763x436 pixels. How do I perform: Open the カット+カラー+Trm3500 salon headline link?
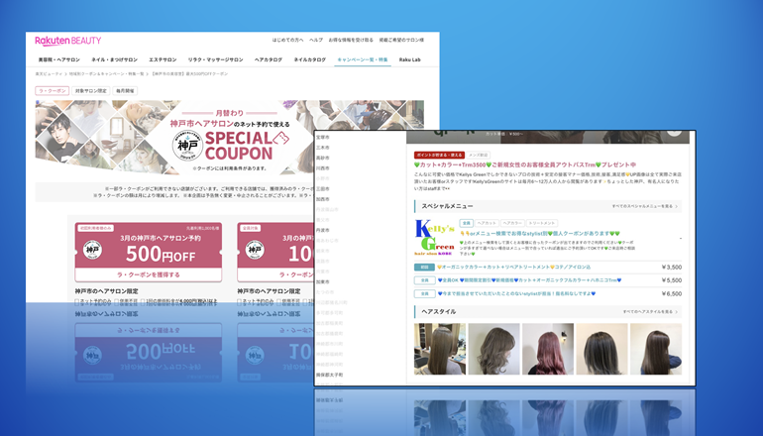click(x=525, y=164)
